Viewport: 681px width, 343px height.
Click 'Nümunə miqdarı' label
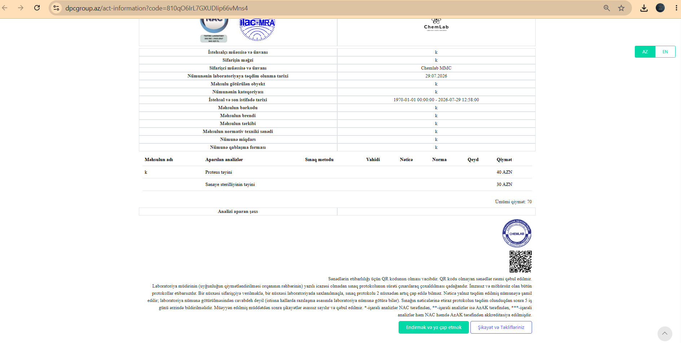click(238, 139)
